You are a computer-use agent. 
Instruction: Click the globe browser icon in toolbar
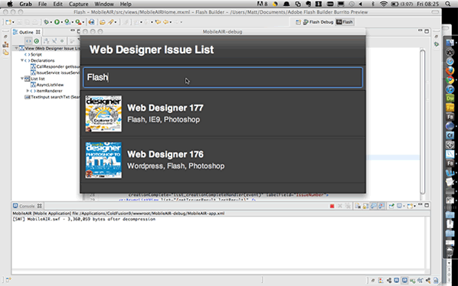pos(91,22)
